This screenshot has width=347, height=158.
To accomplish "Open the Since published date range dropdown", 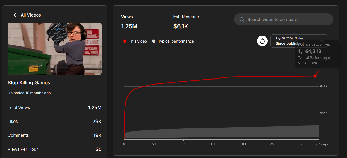I will pyautogui.click(x=299, y=41).
